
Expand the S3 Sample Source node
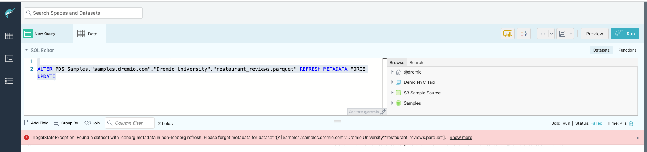(392, 93)
